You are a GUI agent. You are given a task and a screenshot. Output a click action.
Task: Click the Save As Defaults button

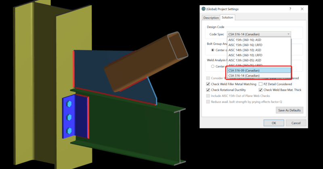click(x=289, y=110)
